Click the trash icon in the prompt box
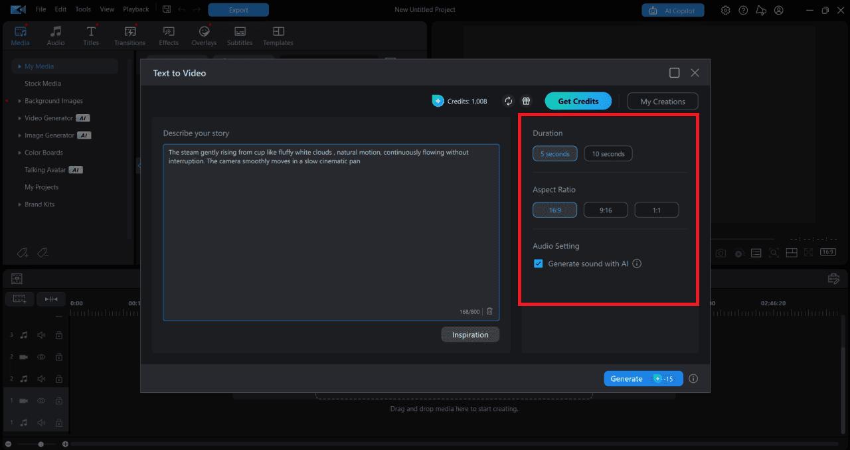 (489, 311)
